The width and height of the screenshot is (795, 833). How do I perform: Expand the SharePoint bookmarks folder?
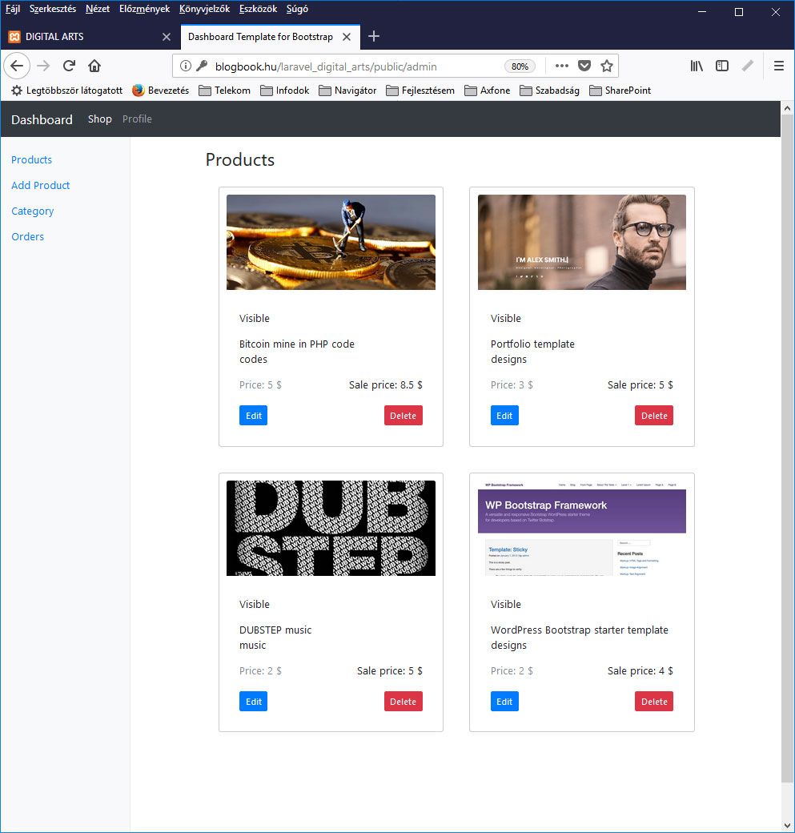pos(620,91)
